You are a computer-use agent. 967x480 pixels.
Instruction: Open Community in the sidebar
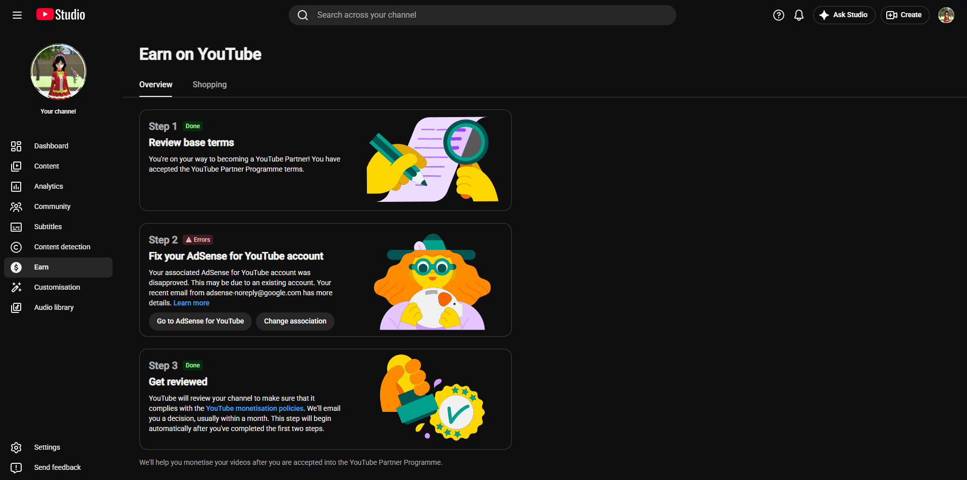coord(58,207)
